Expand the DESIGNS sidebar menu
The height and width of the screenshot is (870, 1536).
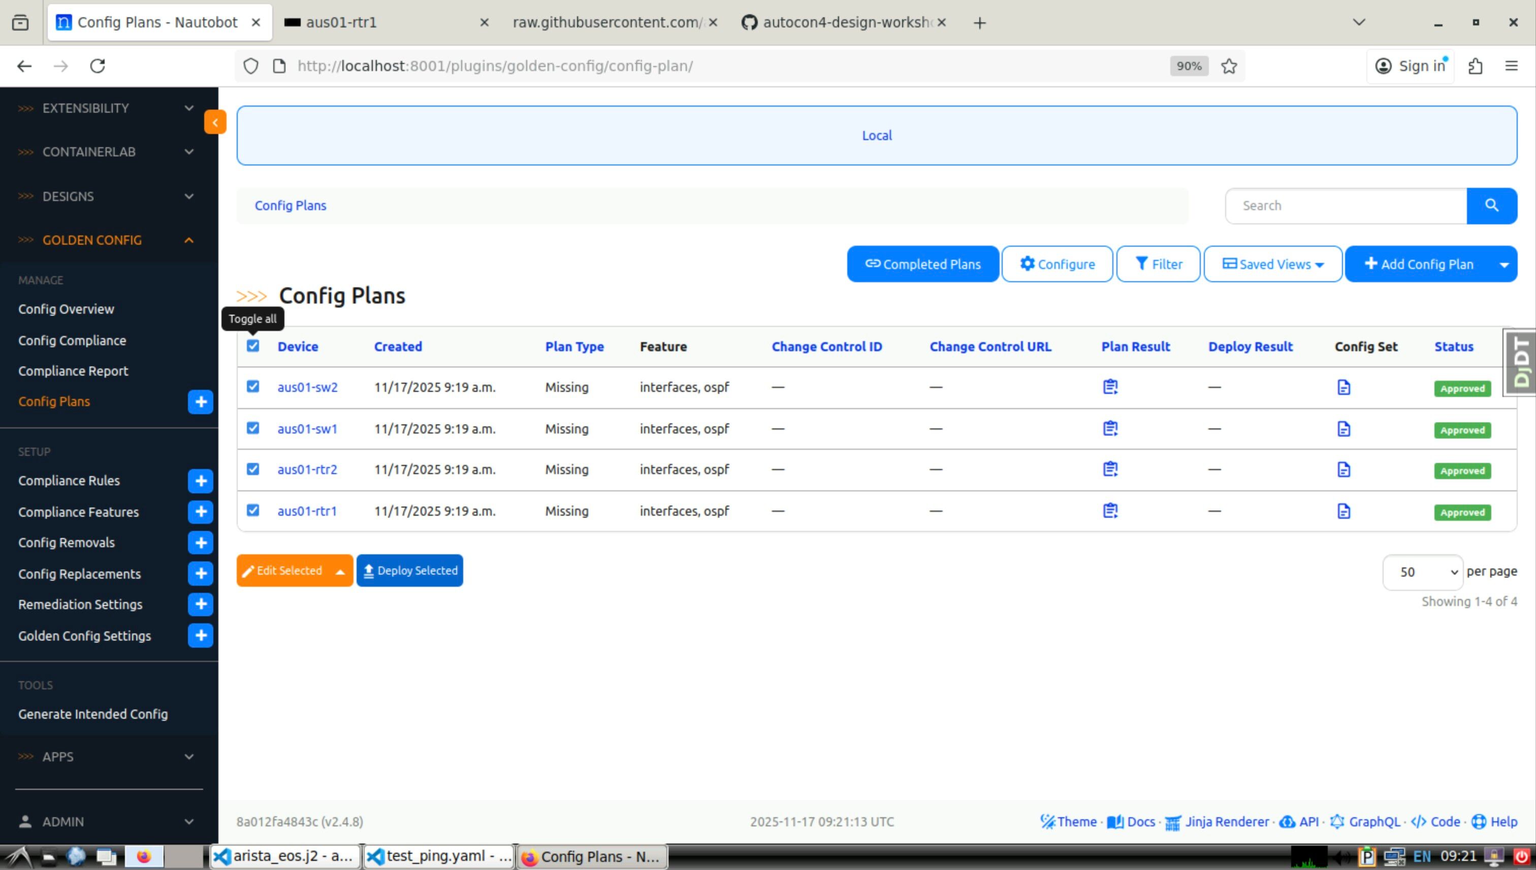(x=108, y=196)
